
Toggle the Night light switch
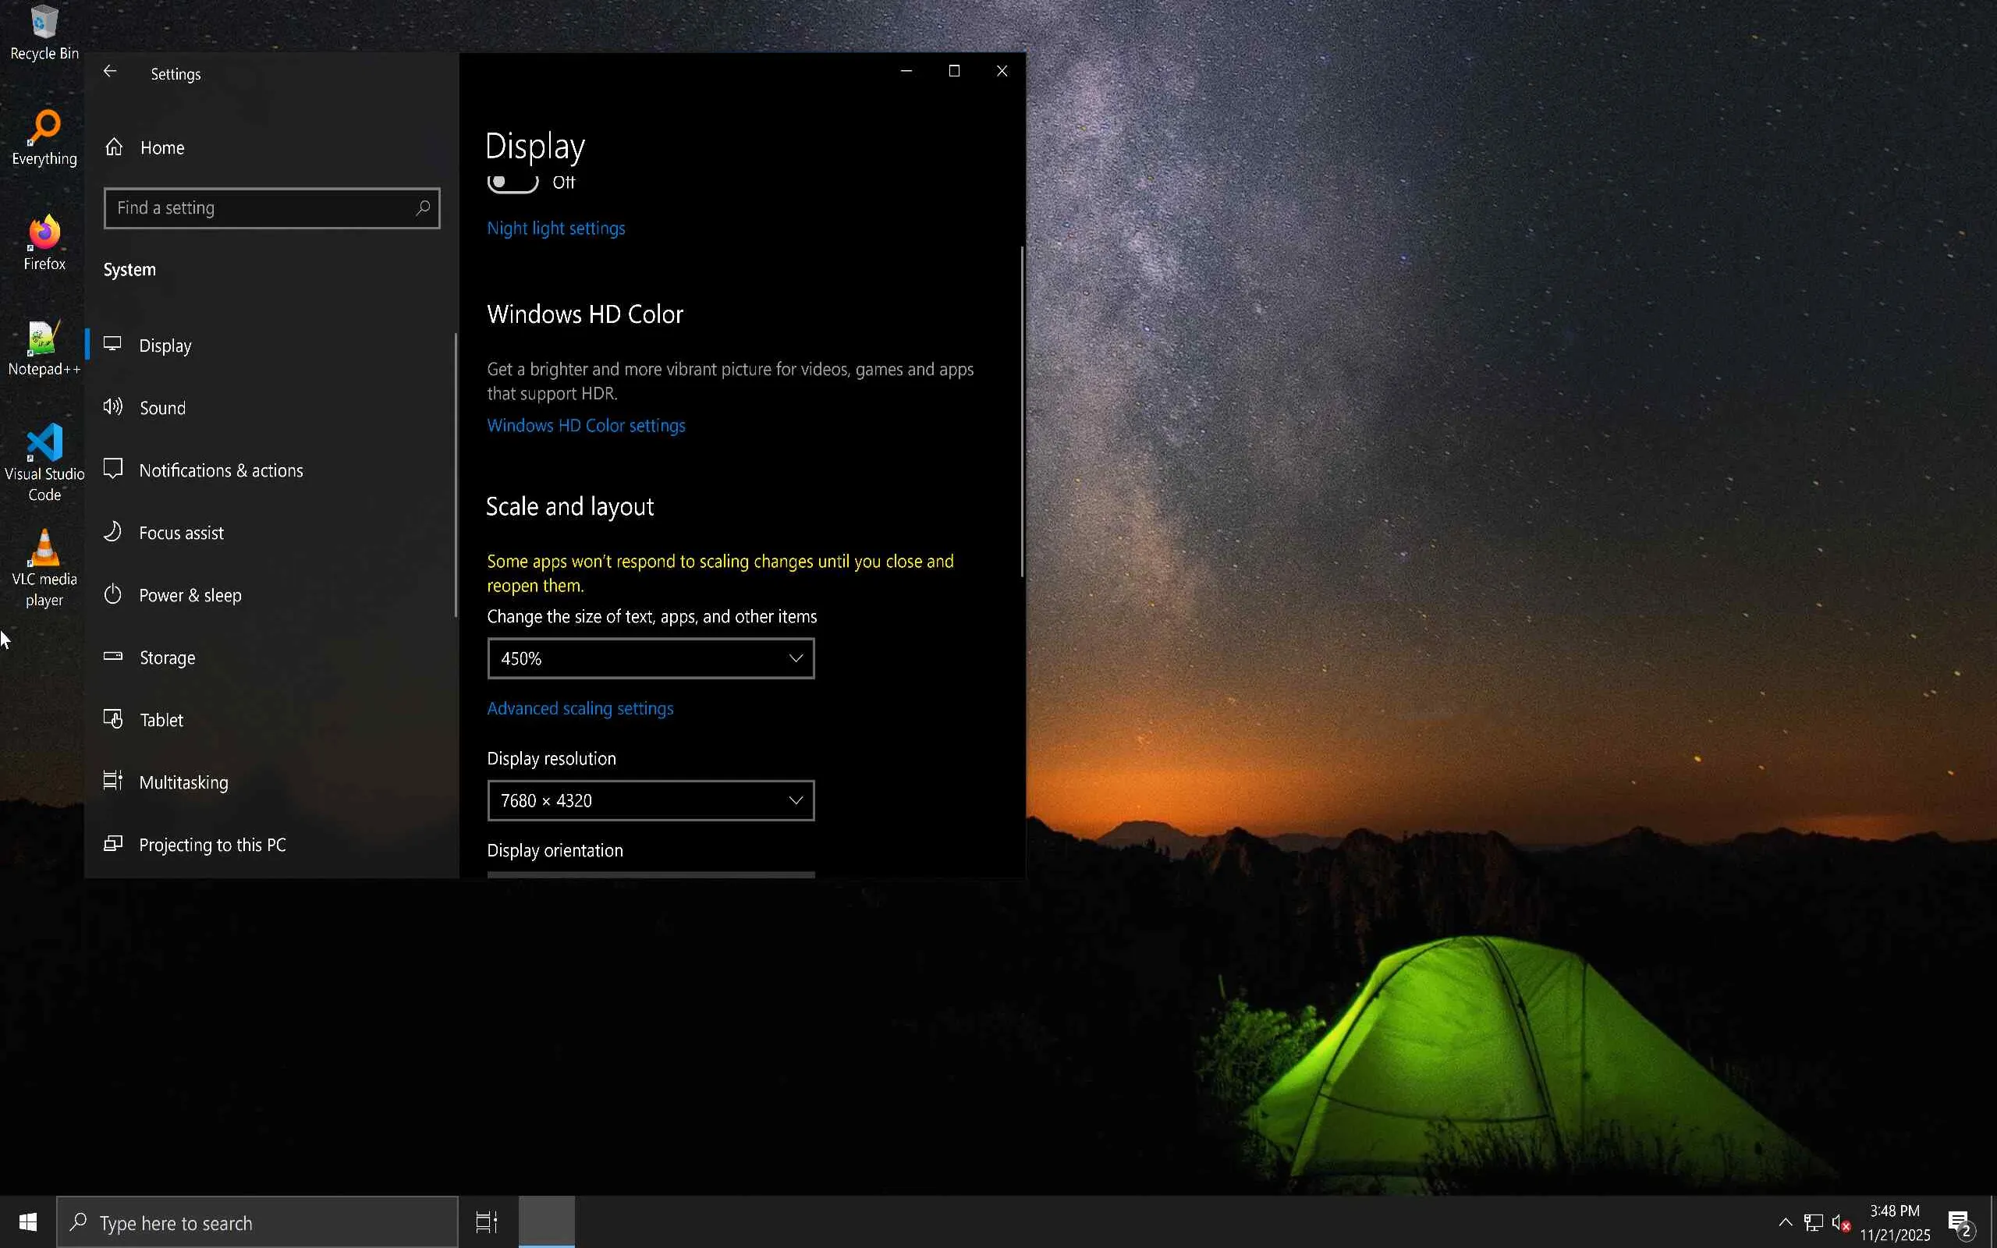click(x=513, y=183)
